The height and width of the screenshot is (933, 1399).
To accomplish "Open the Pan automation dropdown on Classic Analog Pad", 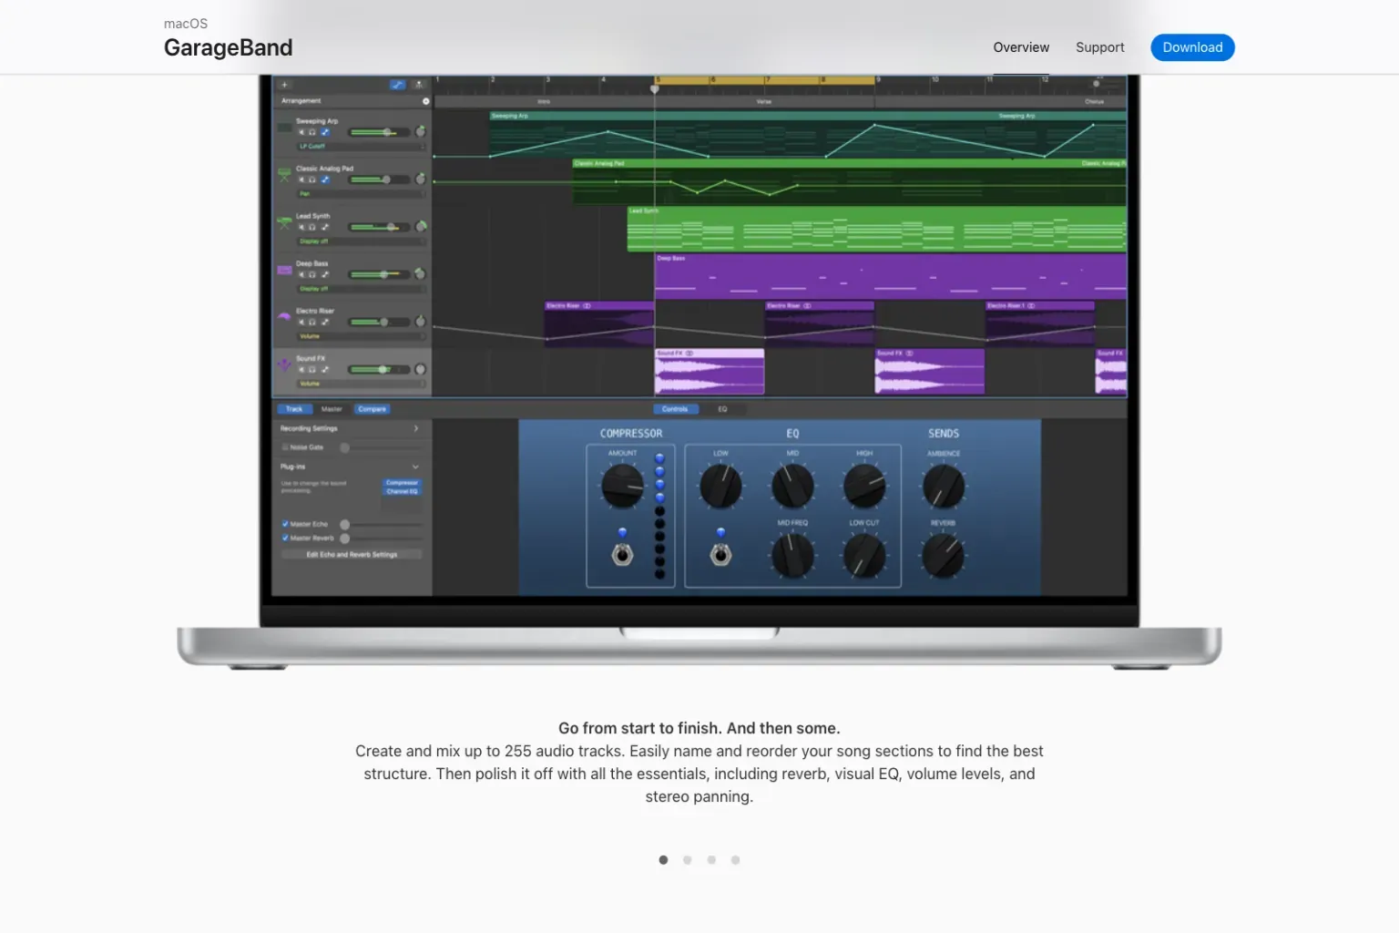I will click(x=362, y=194).
